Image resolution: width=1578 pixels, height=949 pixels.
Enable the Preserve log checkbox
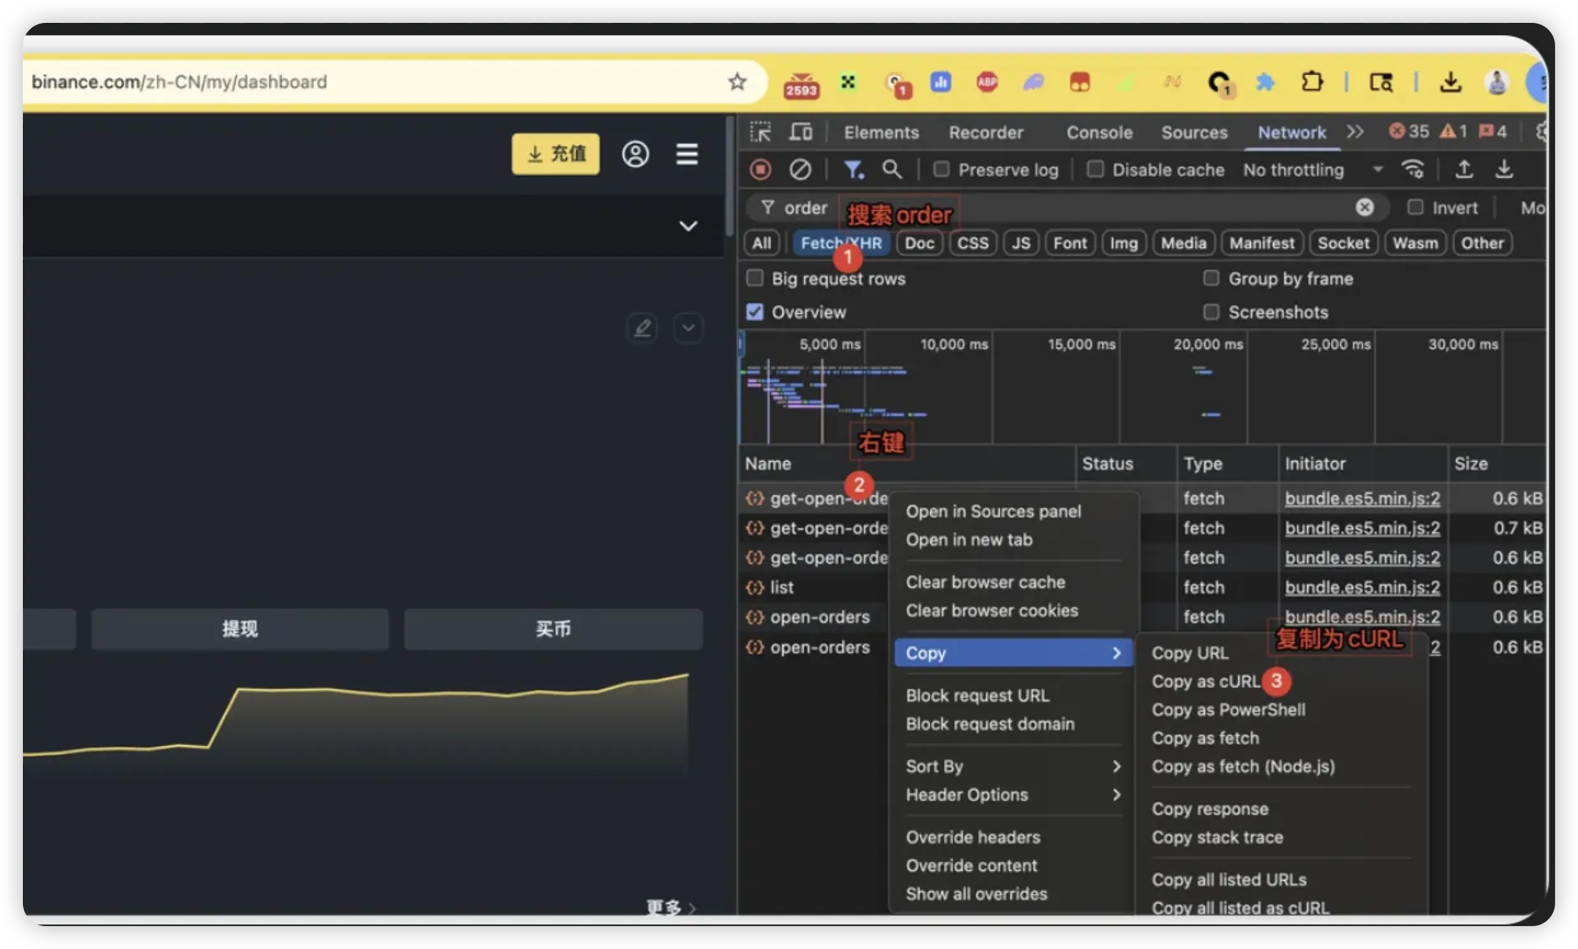941,169
